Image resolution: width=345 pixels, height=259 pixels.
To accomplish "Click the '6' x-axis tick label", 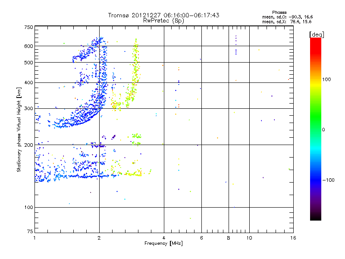I will [201, 238].
